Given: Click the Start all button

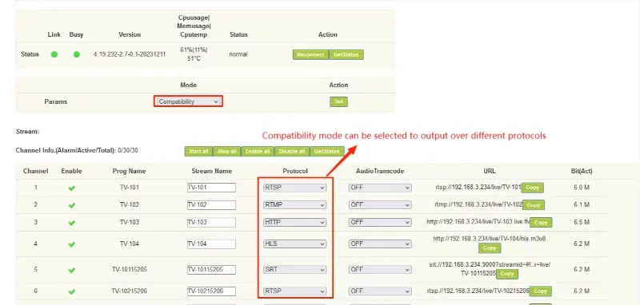Looking at the screenshot, I should coord(198,152).
